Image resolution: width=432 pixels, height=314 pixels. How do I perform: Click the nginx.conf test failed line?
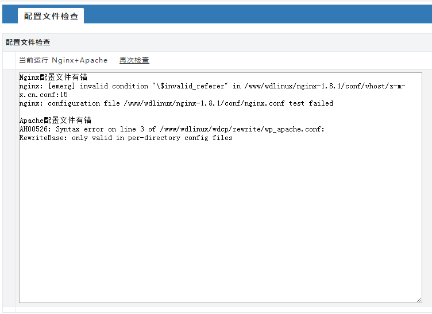(x=176, y=103)
